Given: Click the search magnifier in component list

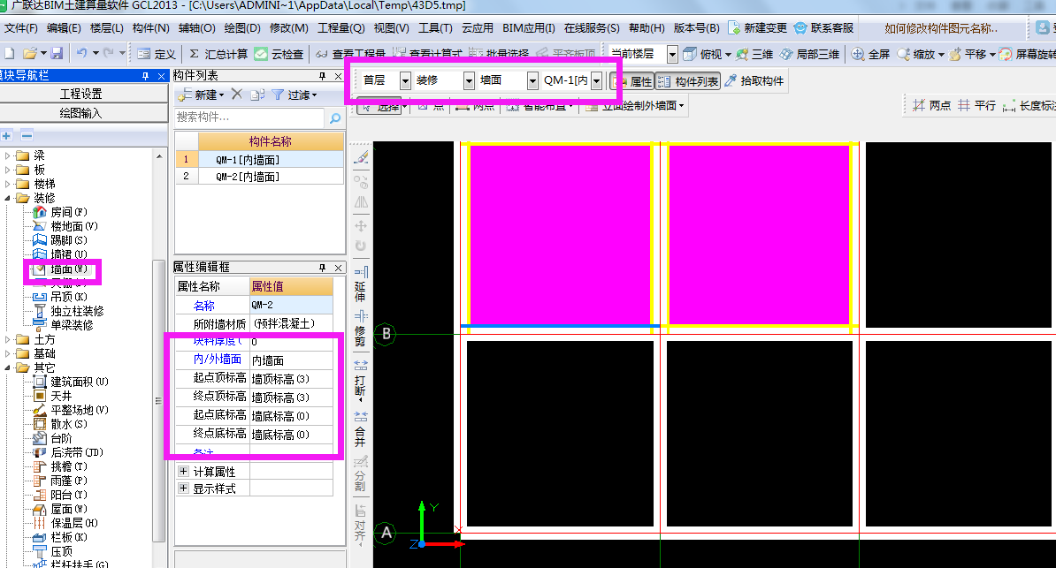Looking at the screenshot, I should pos(334,117).
